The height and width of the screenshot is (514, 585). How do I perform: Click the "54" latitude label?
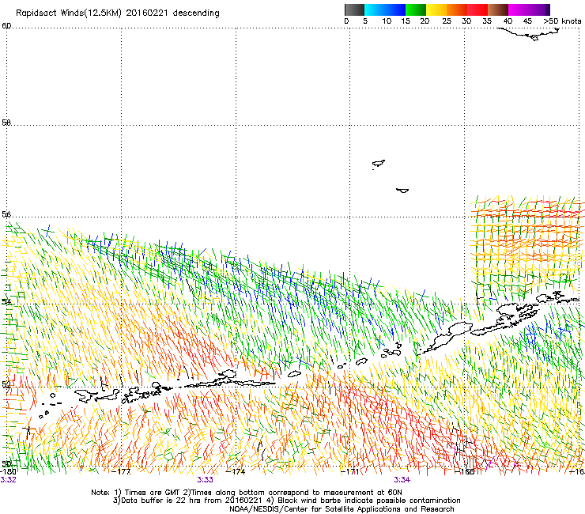[6, 300]
